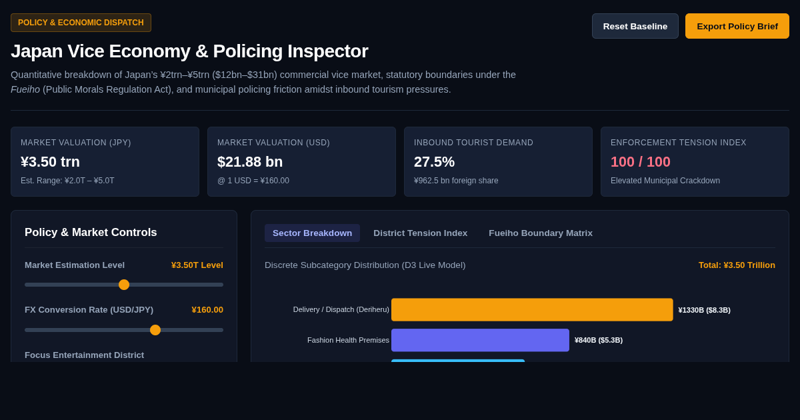Viewport: 800px width, 420px height.
Task: Click the ¥962.5 bn foreign share text
Action: click(456, 181)
